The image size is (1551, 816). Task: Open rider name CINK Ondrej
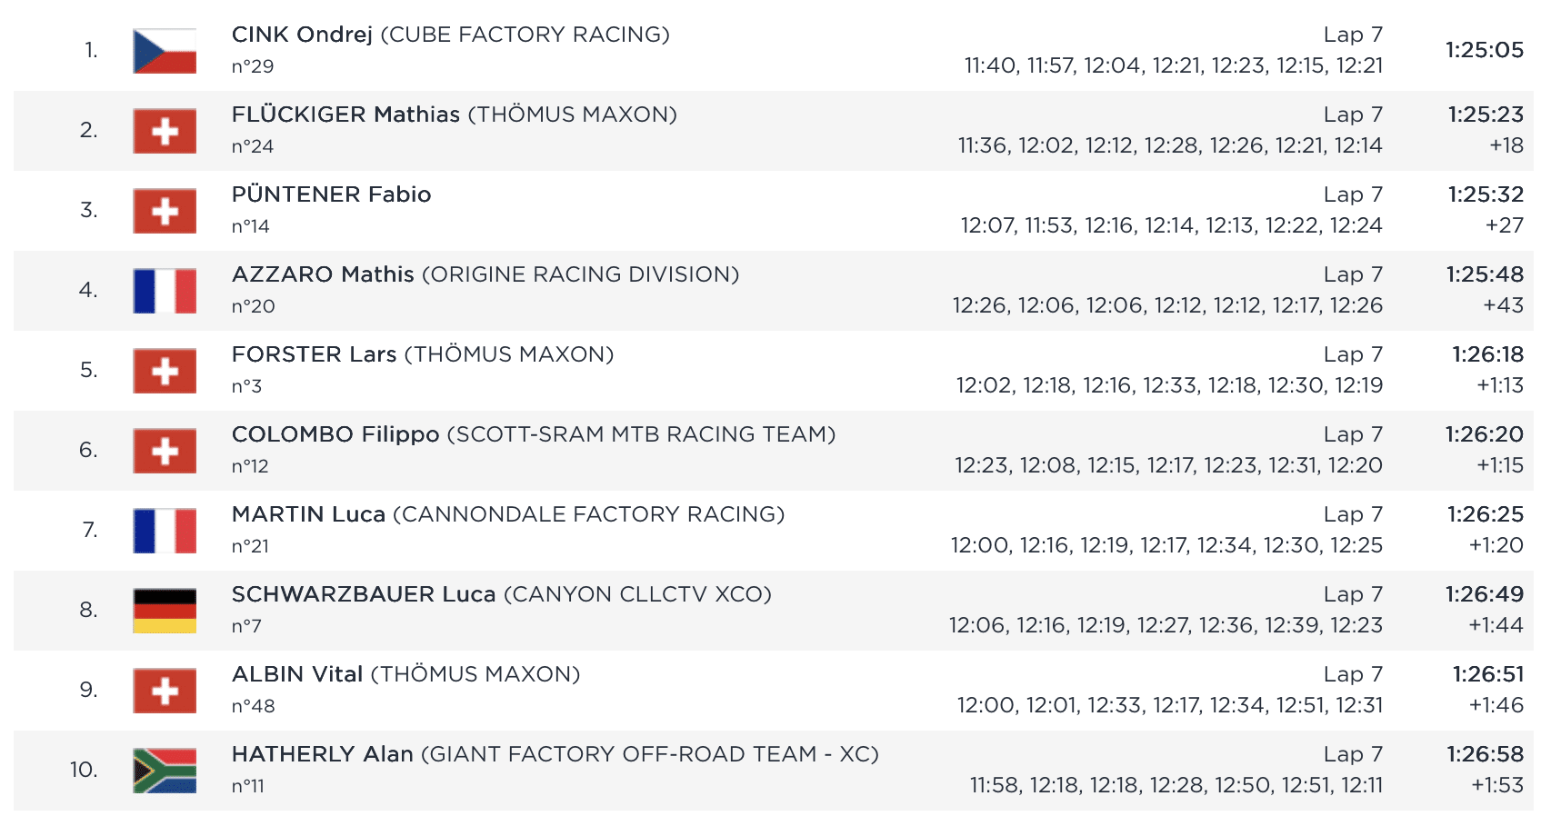[x=302, y=35]
